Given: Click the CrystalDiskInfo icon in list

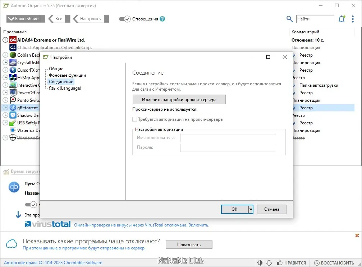Looking at the screenshot, I should 13,63.
